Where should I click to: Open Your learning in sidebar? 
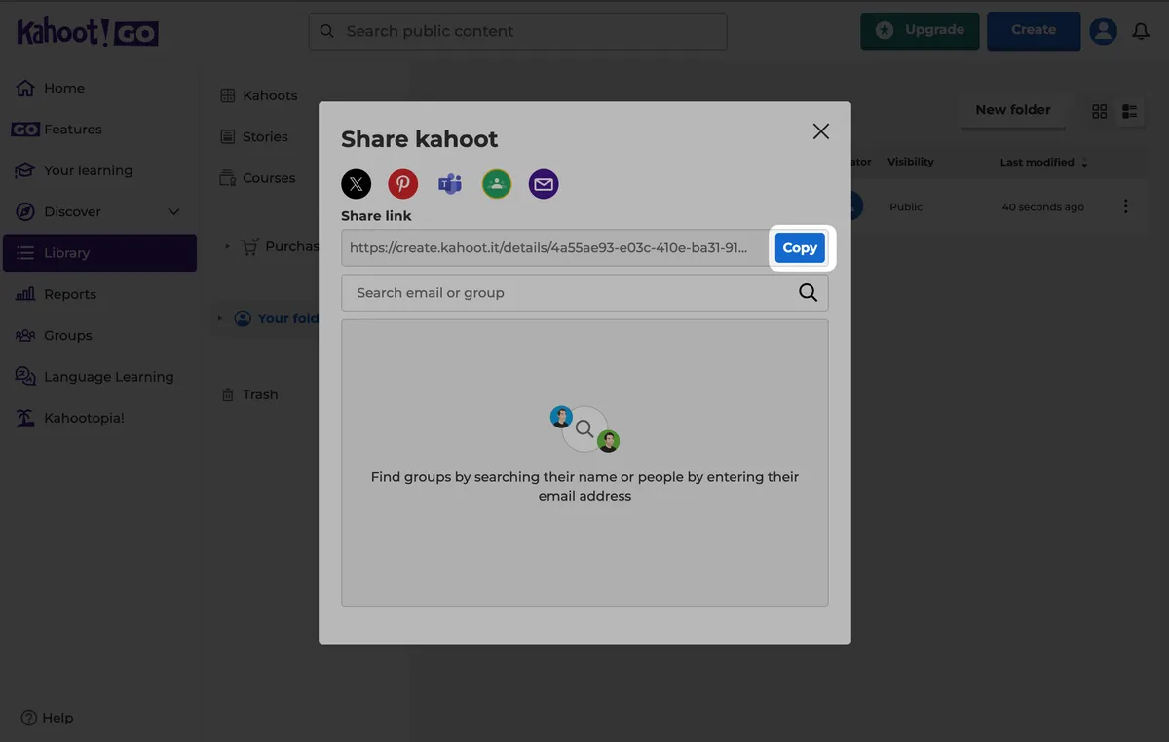click(99, 170)
